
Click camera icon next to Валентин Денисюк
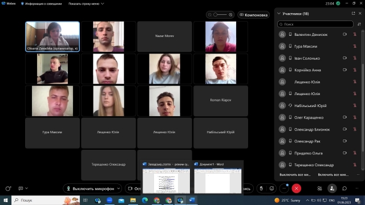pos(344,34)
